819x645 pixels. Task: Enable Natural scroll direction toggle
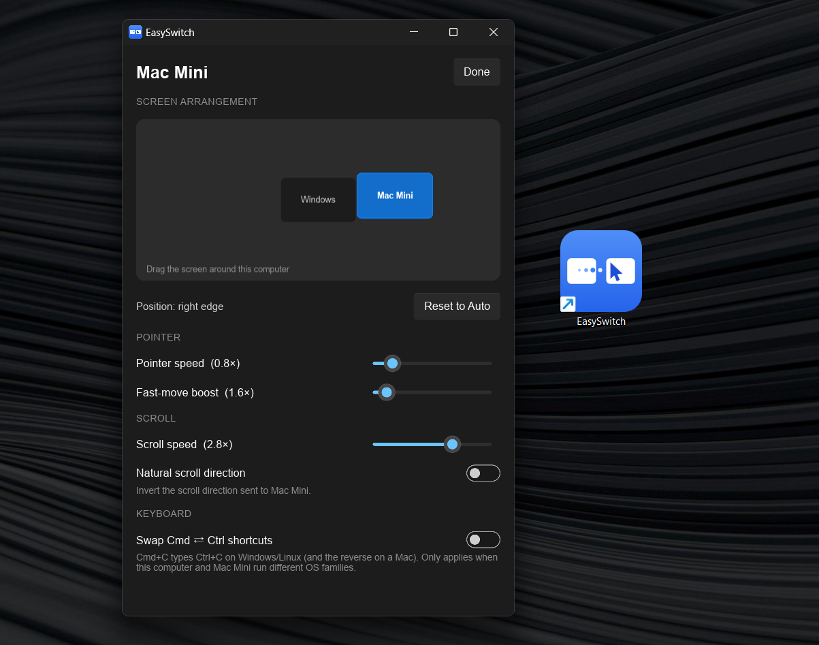point(483,473)
